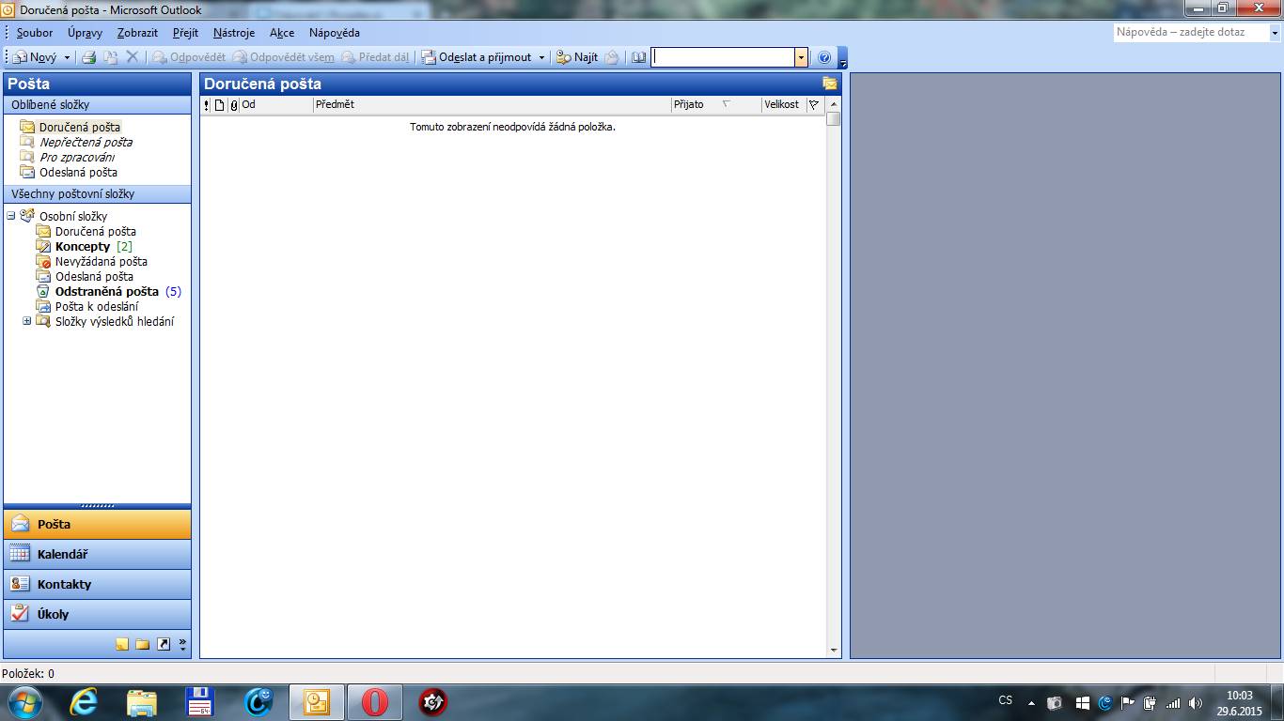
Task: Sort by Přijato column header
Action: tap(716, 105)
